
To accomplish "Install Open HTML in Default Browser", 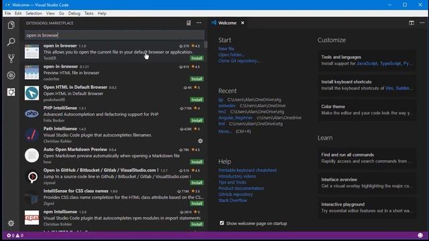I will [196, 100].
